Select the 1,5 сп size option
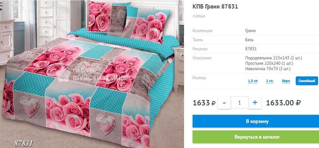The height and width of the screenshot is (148, 319). click(x=253, y=81)
